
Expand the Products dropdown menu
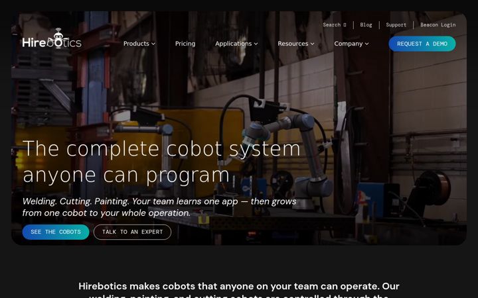(x=139, y=44)
